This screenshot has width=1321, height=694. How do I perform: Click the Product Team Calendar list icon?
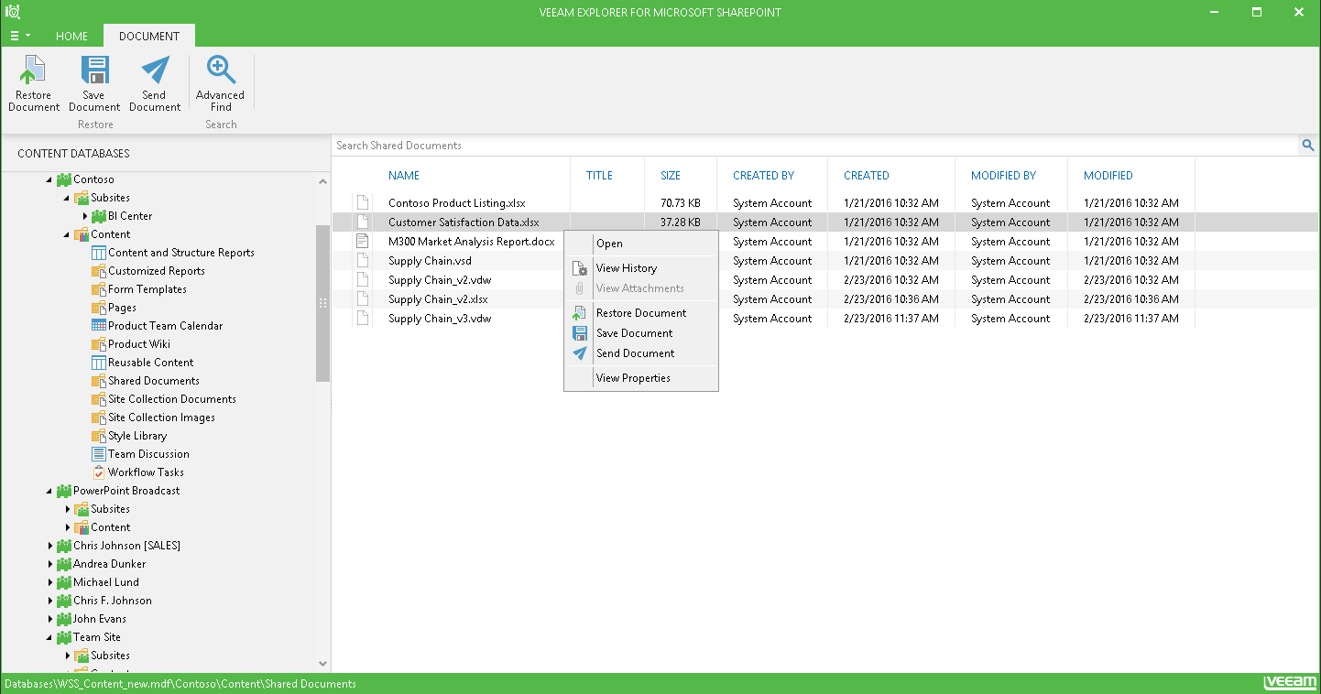tap(99, 326)
